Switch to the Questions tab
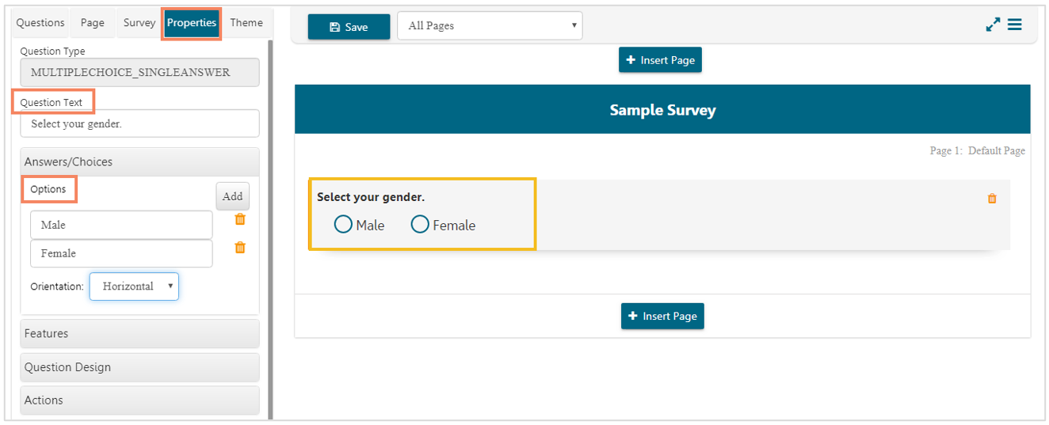 (40, 23)
